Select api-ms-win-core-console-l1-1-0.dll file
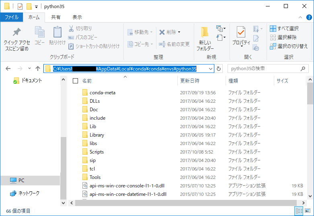 point(127,186)
